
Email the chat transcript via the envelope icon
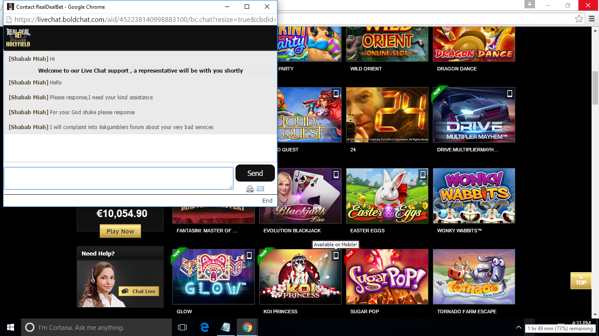(x=260, y=189)
